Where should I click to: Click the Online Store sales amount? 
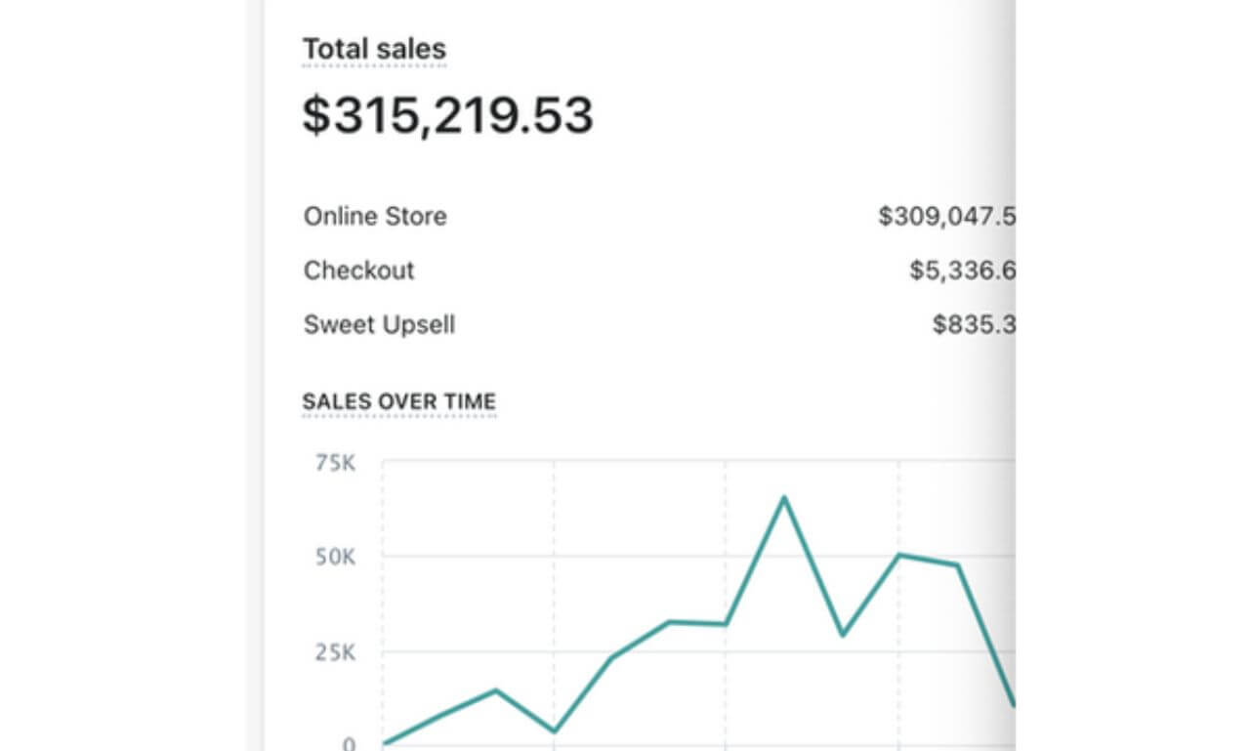945,216
